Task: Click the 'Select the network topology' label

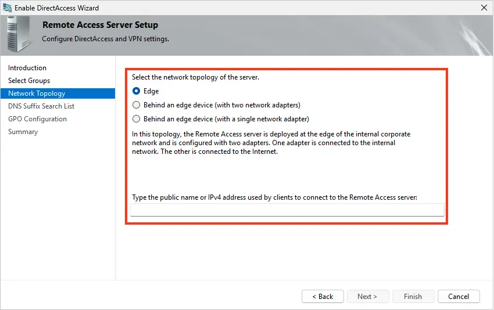Action: point(195,77)
